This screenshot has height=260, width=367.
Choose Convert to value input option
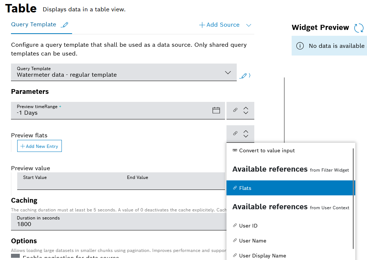click(x=267, y=150)
